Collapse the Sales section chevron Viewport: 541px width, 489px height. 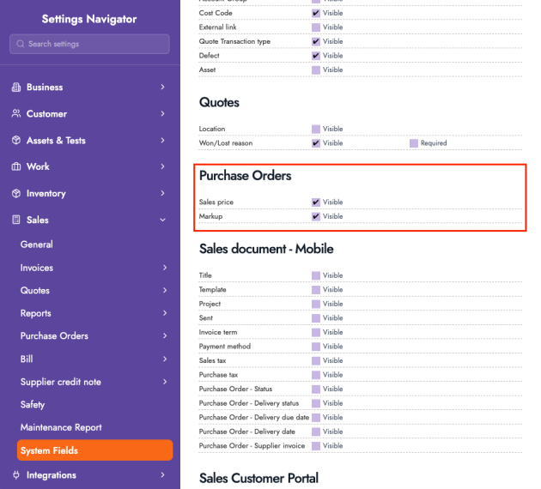[163, 220]
